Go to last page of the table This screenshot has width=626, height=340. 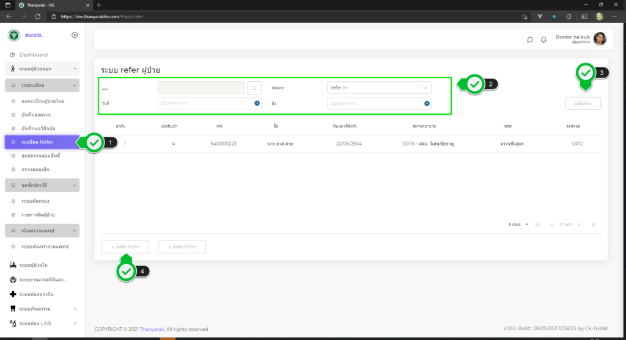click(x=593, y=225)
